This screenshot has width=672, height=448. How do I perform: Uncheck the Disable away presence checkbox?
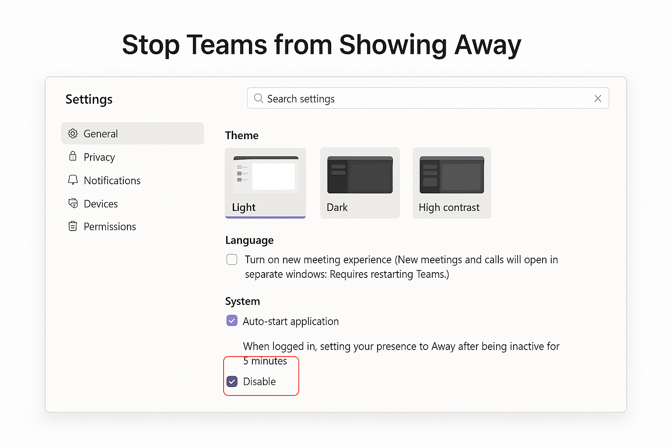pos(232,381)
